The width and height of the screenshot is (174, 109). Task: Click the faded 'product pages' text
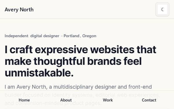pyautogui.click(x=82, y=103)
